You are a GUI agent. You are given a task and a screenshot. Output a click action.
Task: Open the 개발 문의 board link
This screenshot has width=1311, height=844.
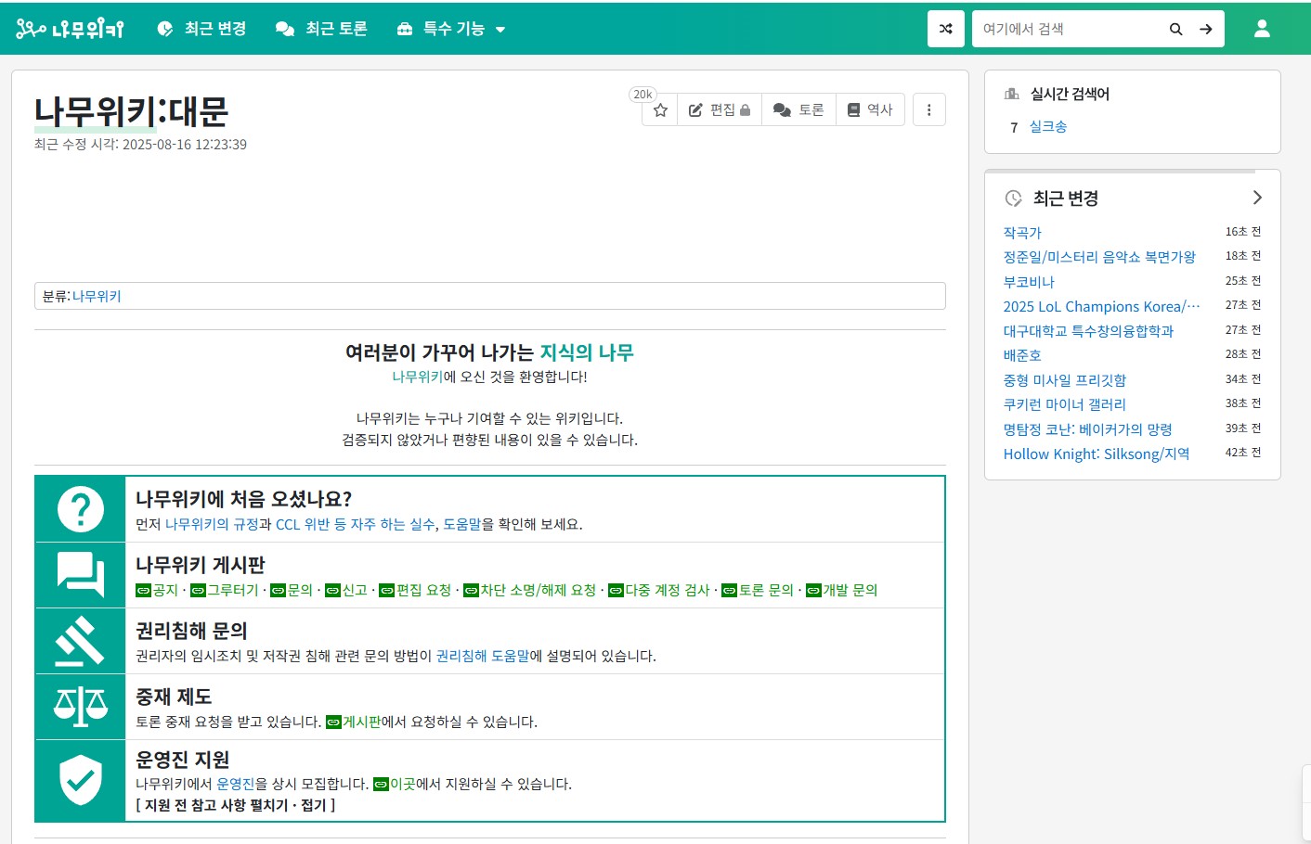pyautogui.click(x=841, y=590)
